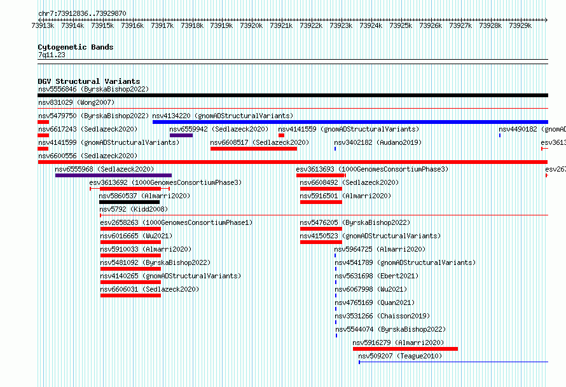This screenshot has width=566, height=387.
Task: Click the 7q11.23 band label
Action: (52, 55)
